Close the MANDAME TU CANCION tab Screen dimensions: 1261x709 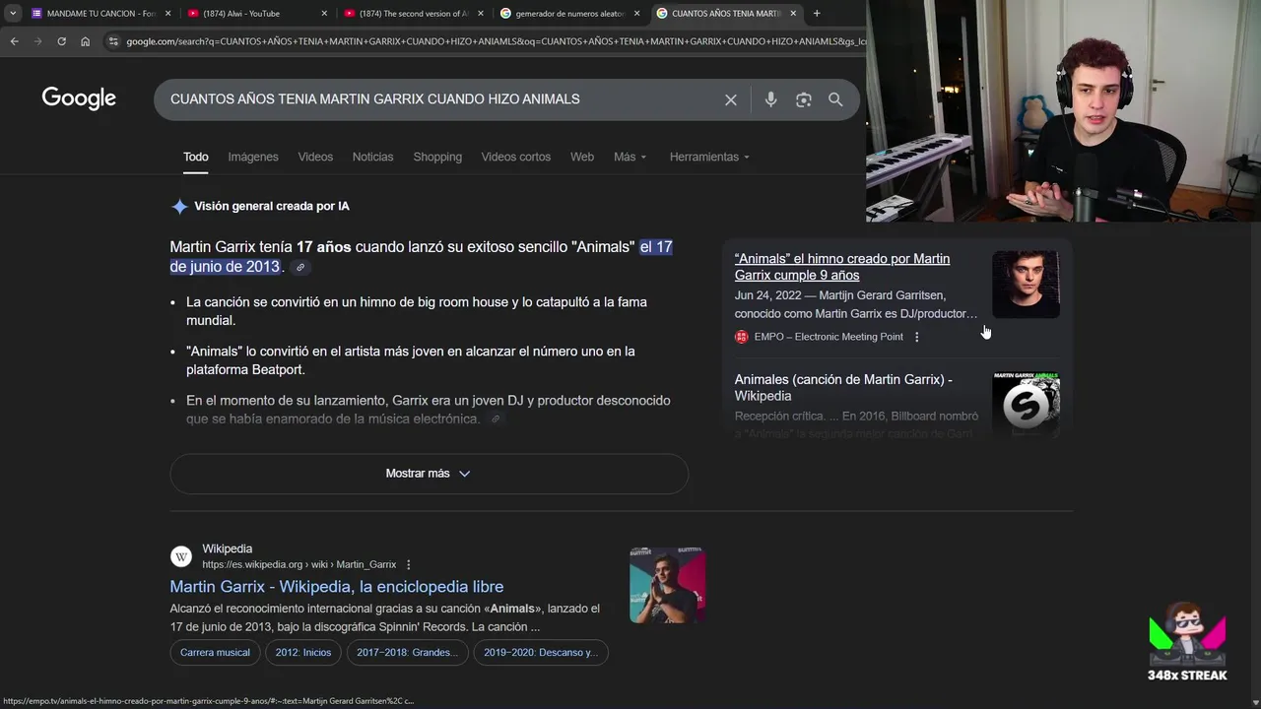point(167,13)
